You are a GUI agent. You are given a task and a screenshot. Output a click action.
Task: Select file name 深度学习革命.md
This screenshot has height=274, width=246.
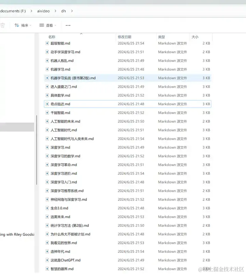click(x=64, y=165)
